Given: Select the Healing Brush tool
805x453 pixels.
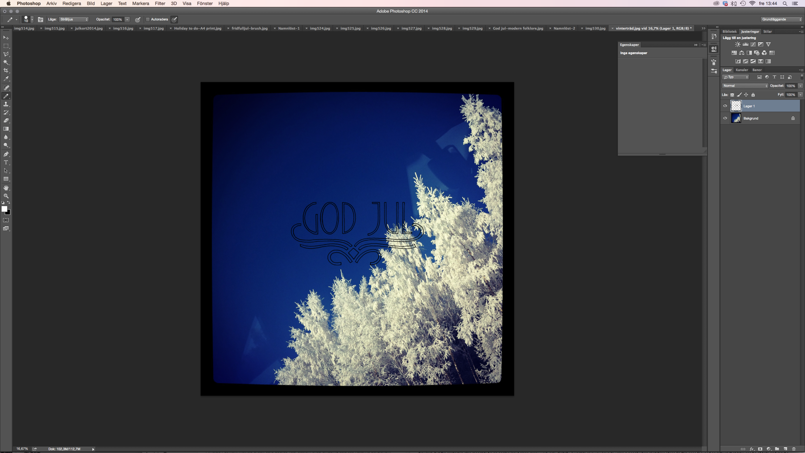Looking at the screenshot, I should click(x=6, y=88).
